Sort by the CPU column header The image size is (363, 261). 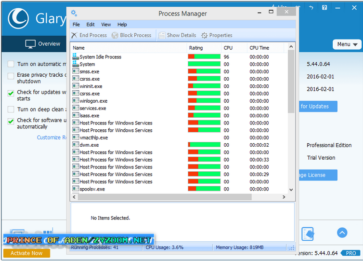234,48
